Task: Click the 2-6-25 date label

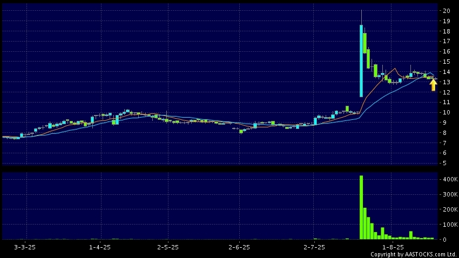Action: [239, 247]
